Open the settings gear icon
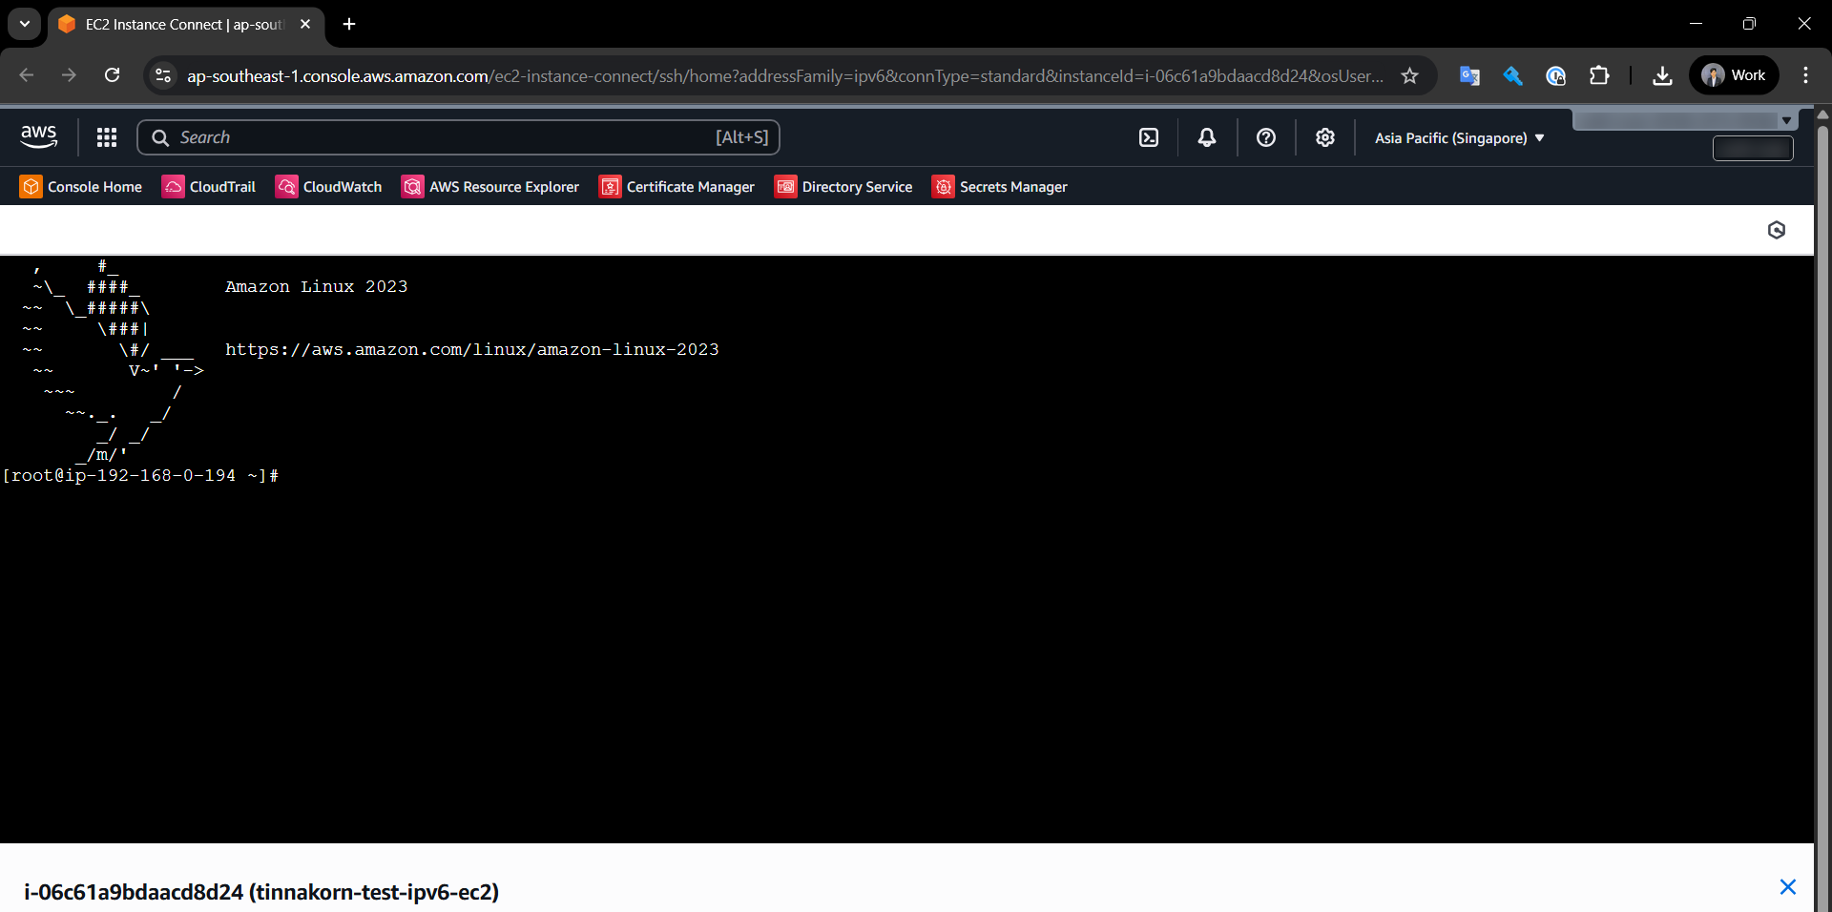Viewport: 1832px width, 912px height. (1325, 137)
